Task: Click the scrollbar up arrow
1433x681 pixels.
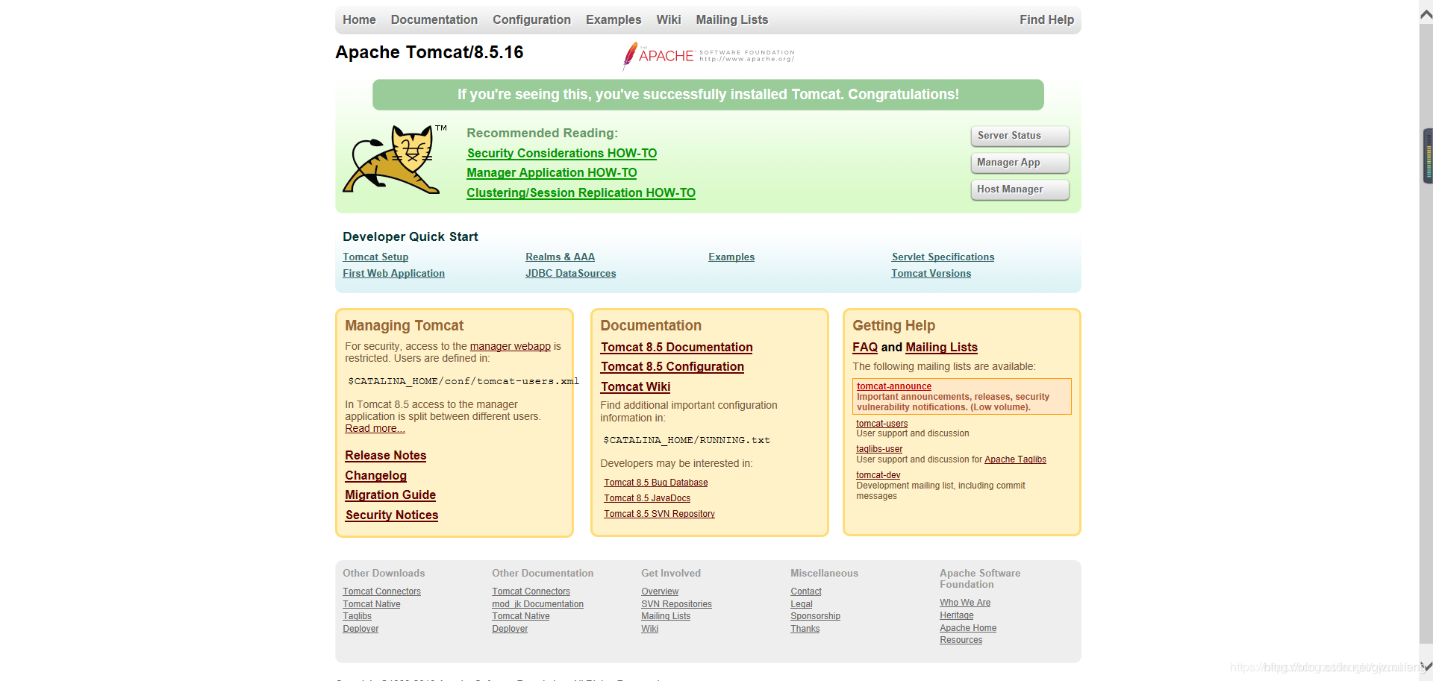Action: [x=1426, y=14]
